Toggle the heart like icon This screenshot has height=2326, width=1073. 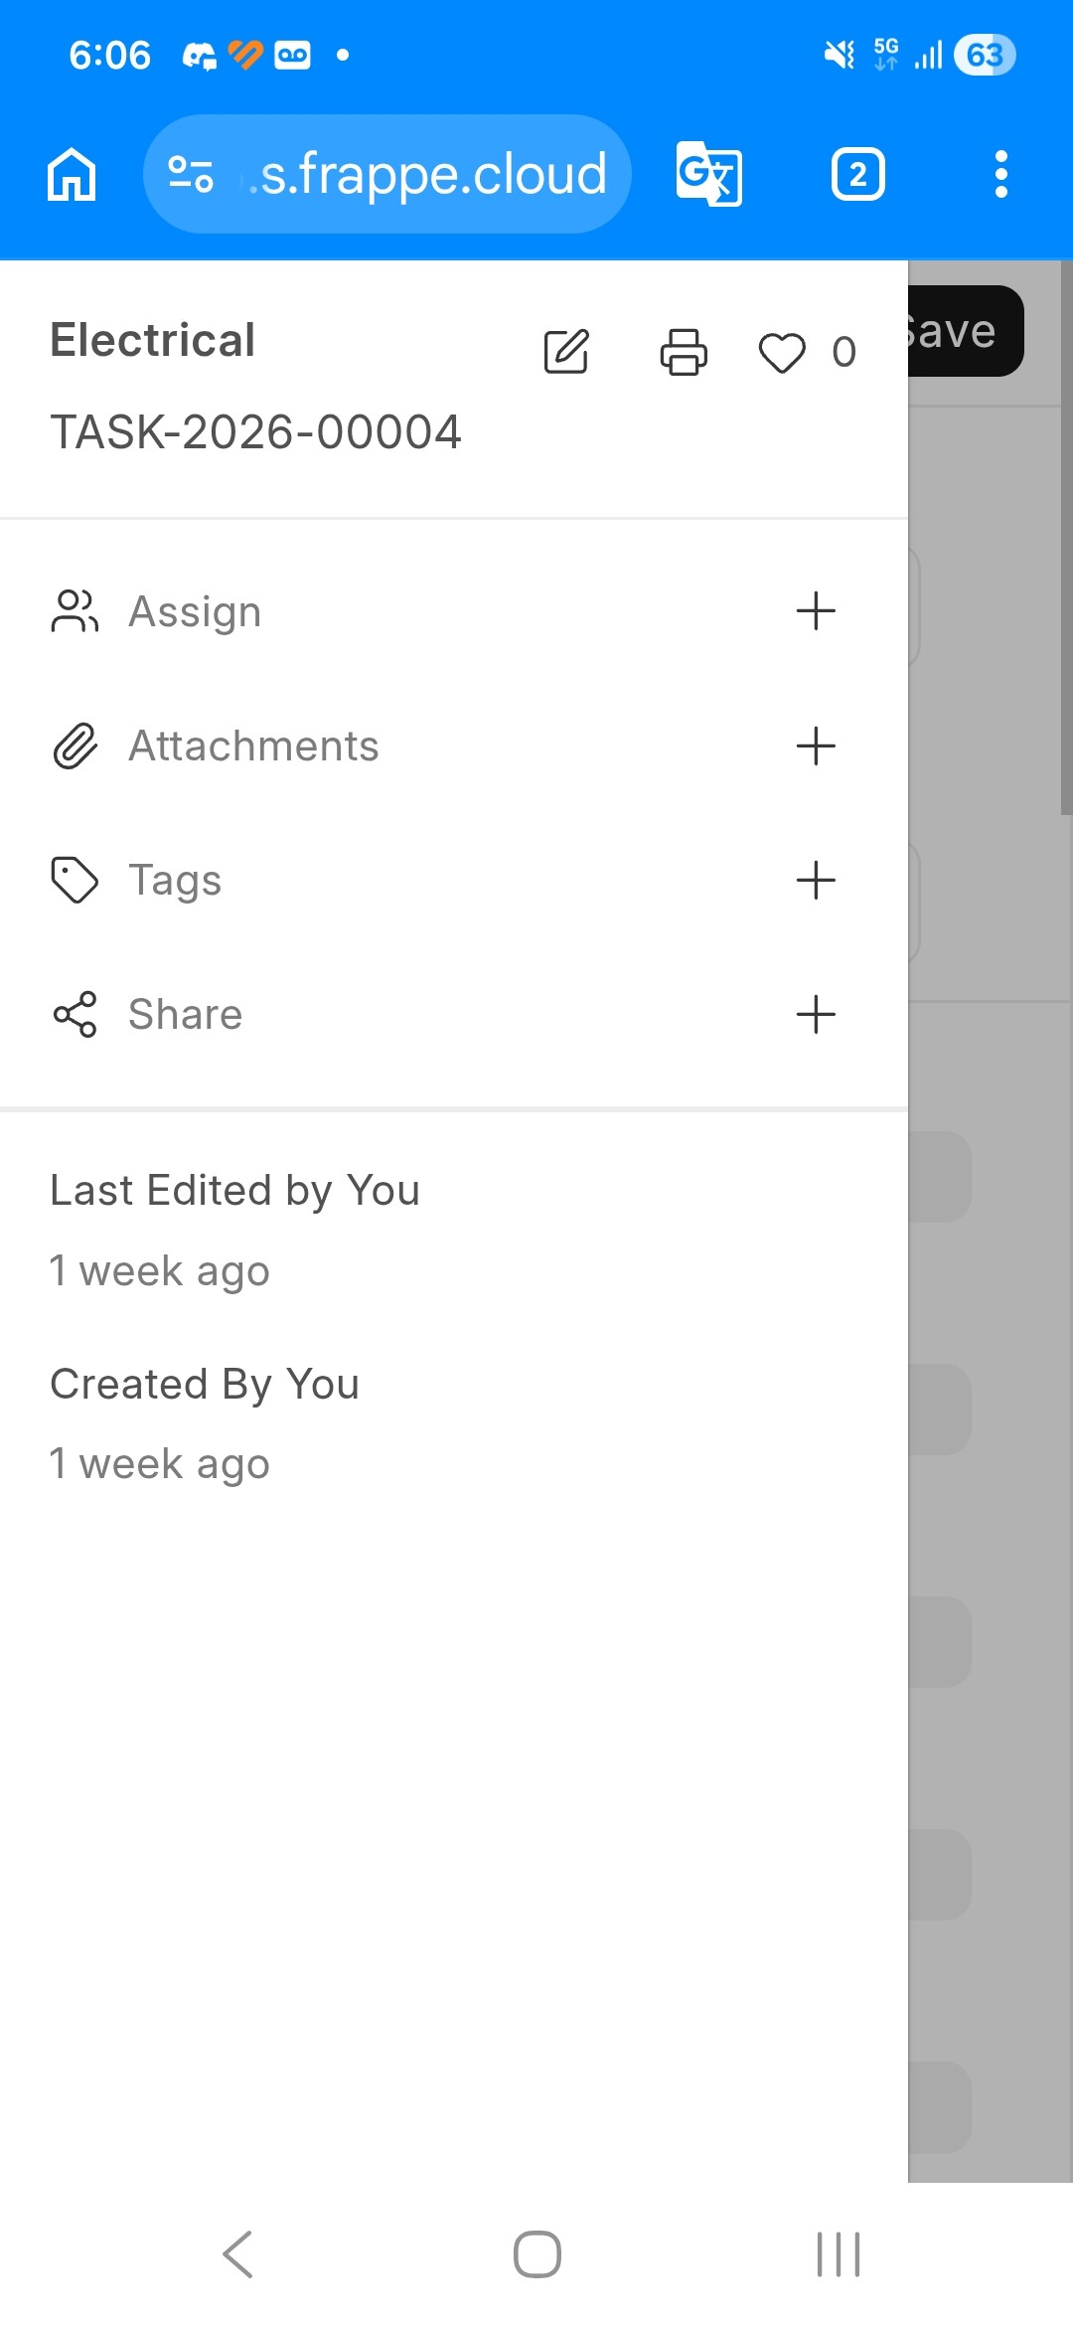(x=782, y=352)
